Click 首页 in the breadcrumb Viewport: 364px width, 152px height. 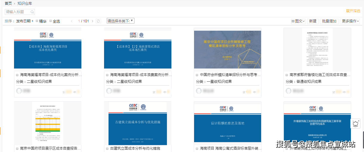pos(8,3)
